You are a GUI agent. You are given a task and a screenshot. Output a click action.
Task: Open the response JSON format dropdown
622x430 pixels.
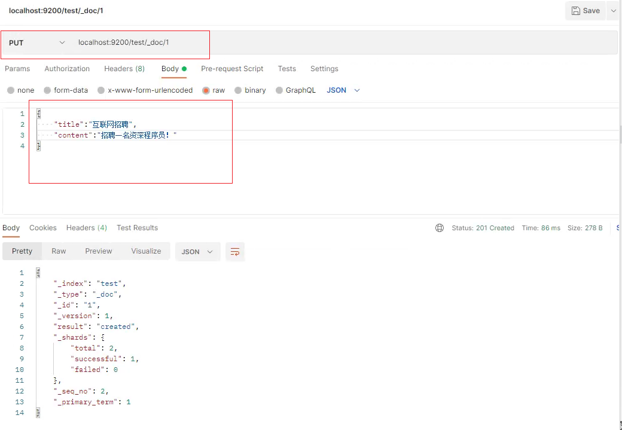point(197,252)
